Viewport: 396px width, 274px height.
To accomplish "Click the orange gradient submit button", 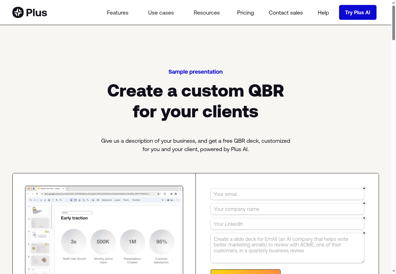I will coord(245,272).
